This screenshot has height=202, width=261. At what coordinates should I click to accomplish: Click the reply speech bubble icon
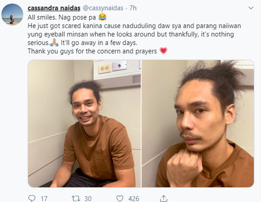click(x=32, y=198)
